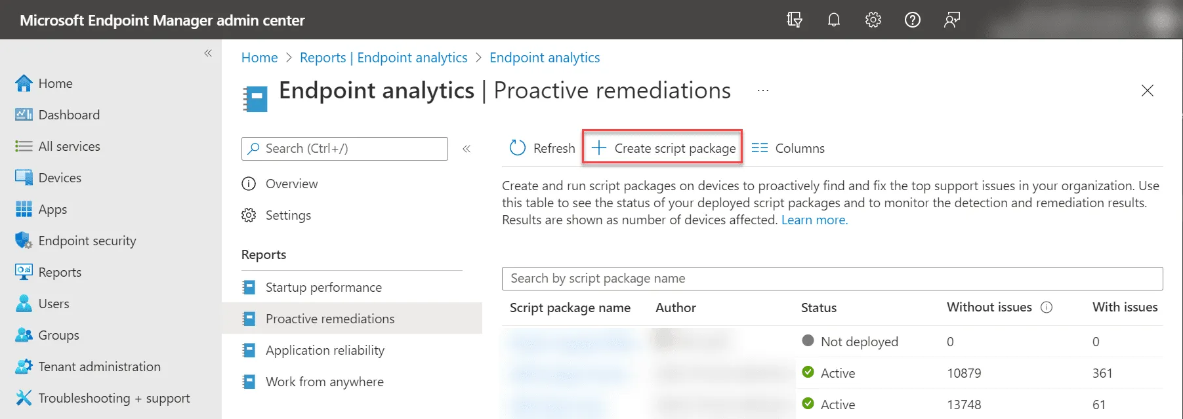Click the Endpoint analytics breadcrumb link

[545, 58]
